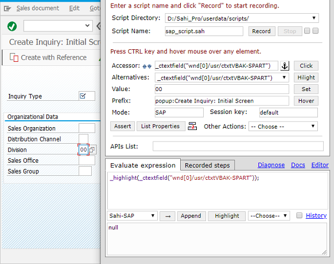Click the Division field search help icon
334x264 pixels.
click(92, 149)
